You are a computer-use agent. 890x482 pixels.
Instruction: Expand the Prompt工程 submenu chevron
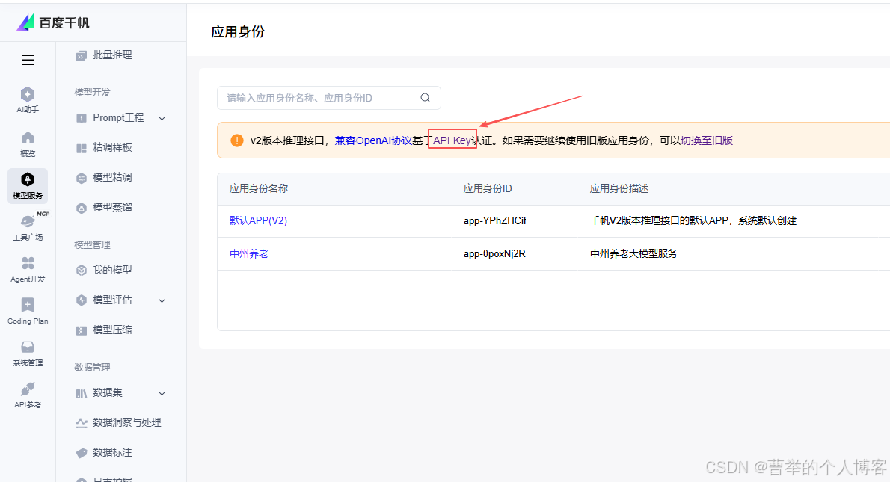(x=162, y=119)
